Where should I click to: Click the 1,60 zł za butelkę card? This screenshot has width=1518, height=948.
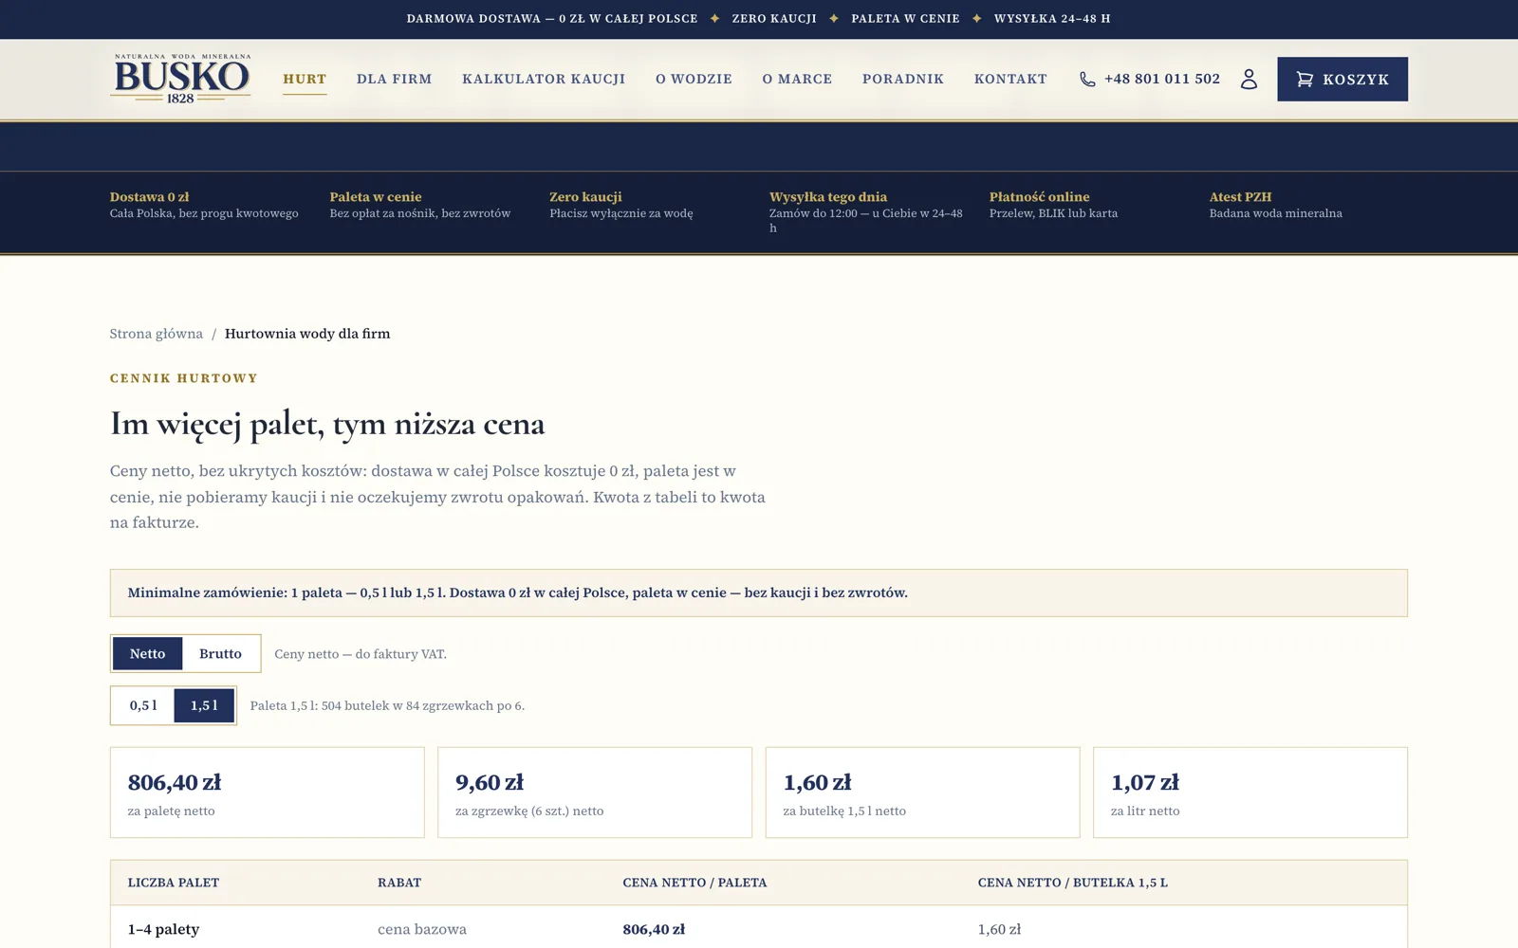[922, 793]
